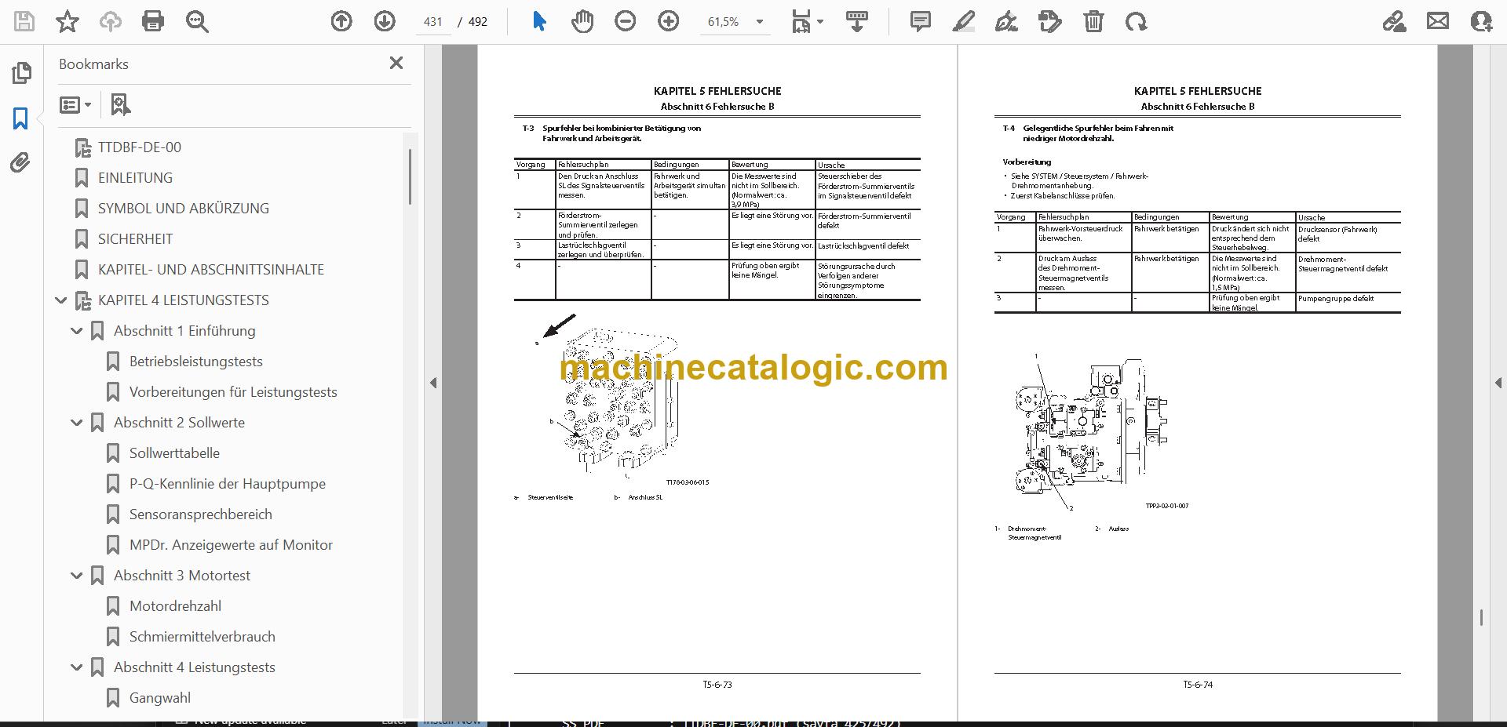The image size is (1507, 727).
Task: Click the page number input field
Action: coord(432,22)
